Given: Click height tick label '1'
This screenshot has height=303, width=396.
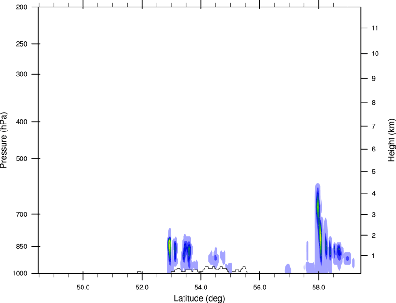Looking at the screenshot, I should 374,256.
